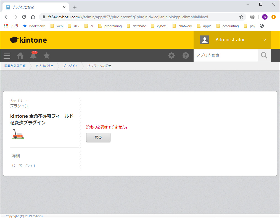
Task: Open the ai bookmark folder
Action: pyautogui.click(x=89, y=26)
